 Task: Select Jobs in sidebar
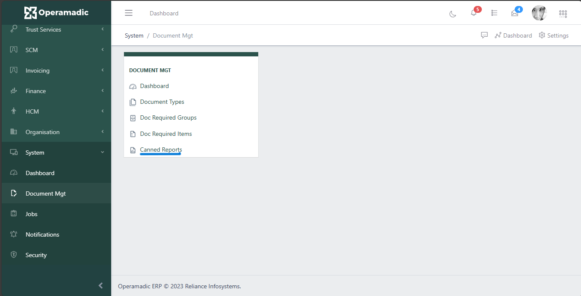(x=56, y=214)
